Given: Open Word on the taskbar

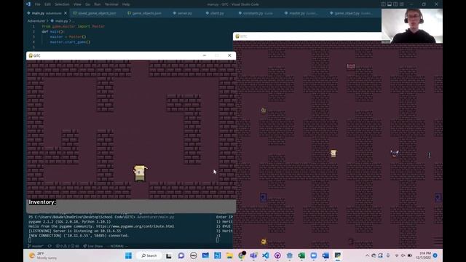Looking at the screenshot, I should [325, 255].
